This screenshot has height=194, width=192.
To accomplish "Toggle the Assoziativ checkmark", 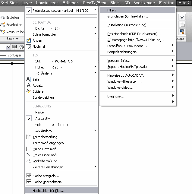I will click(x=29, y=119).
